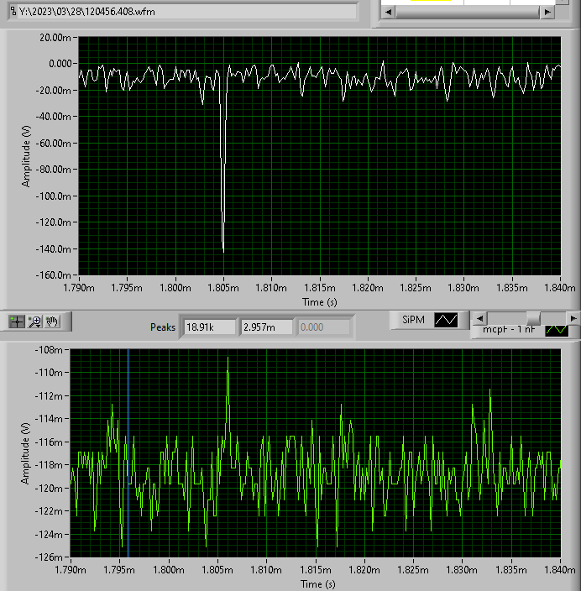Click the mcpF plot line-style icon
The width and height of the screenshot is (581, 591).
[557, 331]
